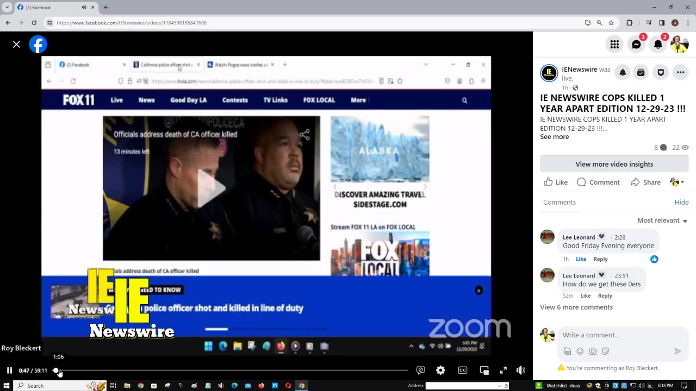696x391 pixels.
Task: Expand post text with See more
Action: [554, 137]
